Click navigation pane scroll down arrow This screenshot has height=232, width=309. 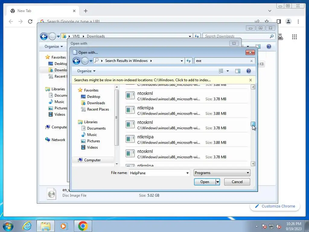[117, 164]
